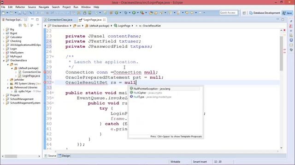Click OracleandJava in the breadcrumb
This screenshot has width=295, height=165.
click(x=60, y=26)
